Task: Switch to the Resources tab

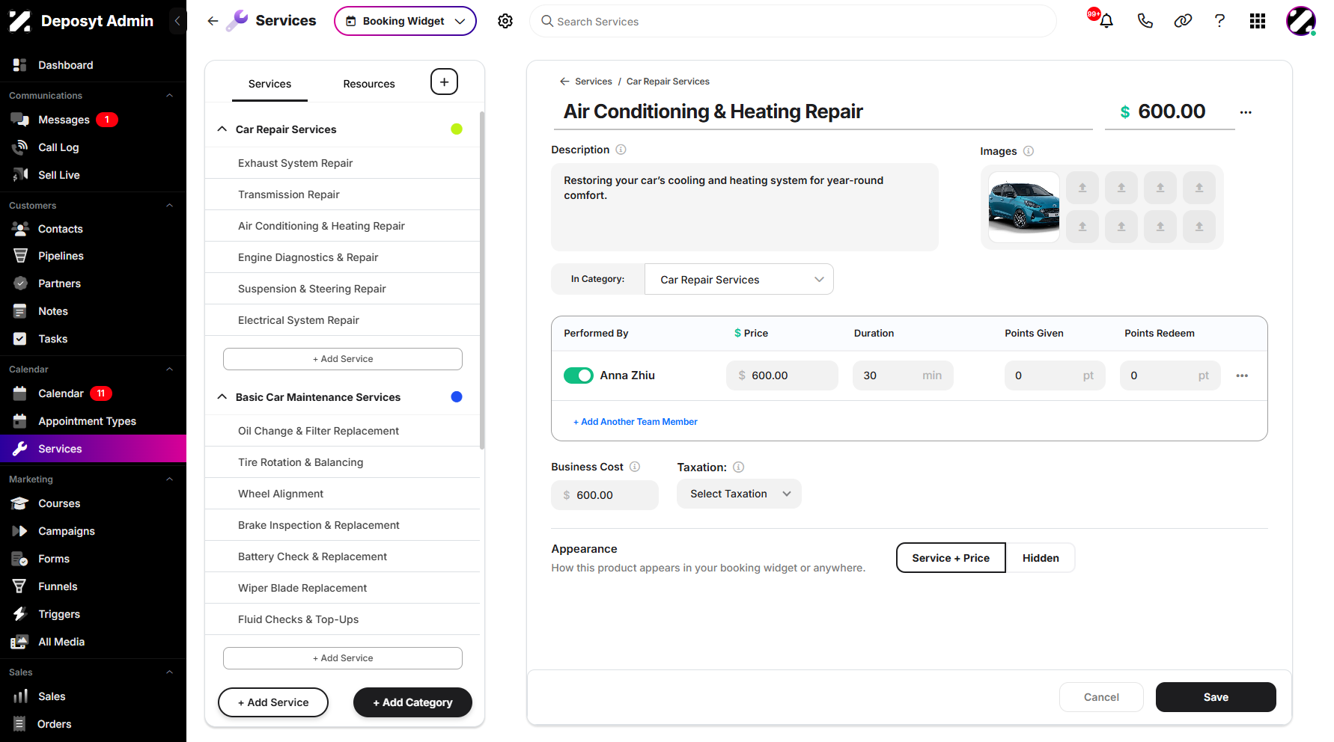Action: tap(369, 84)
